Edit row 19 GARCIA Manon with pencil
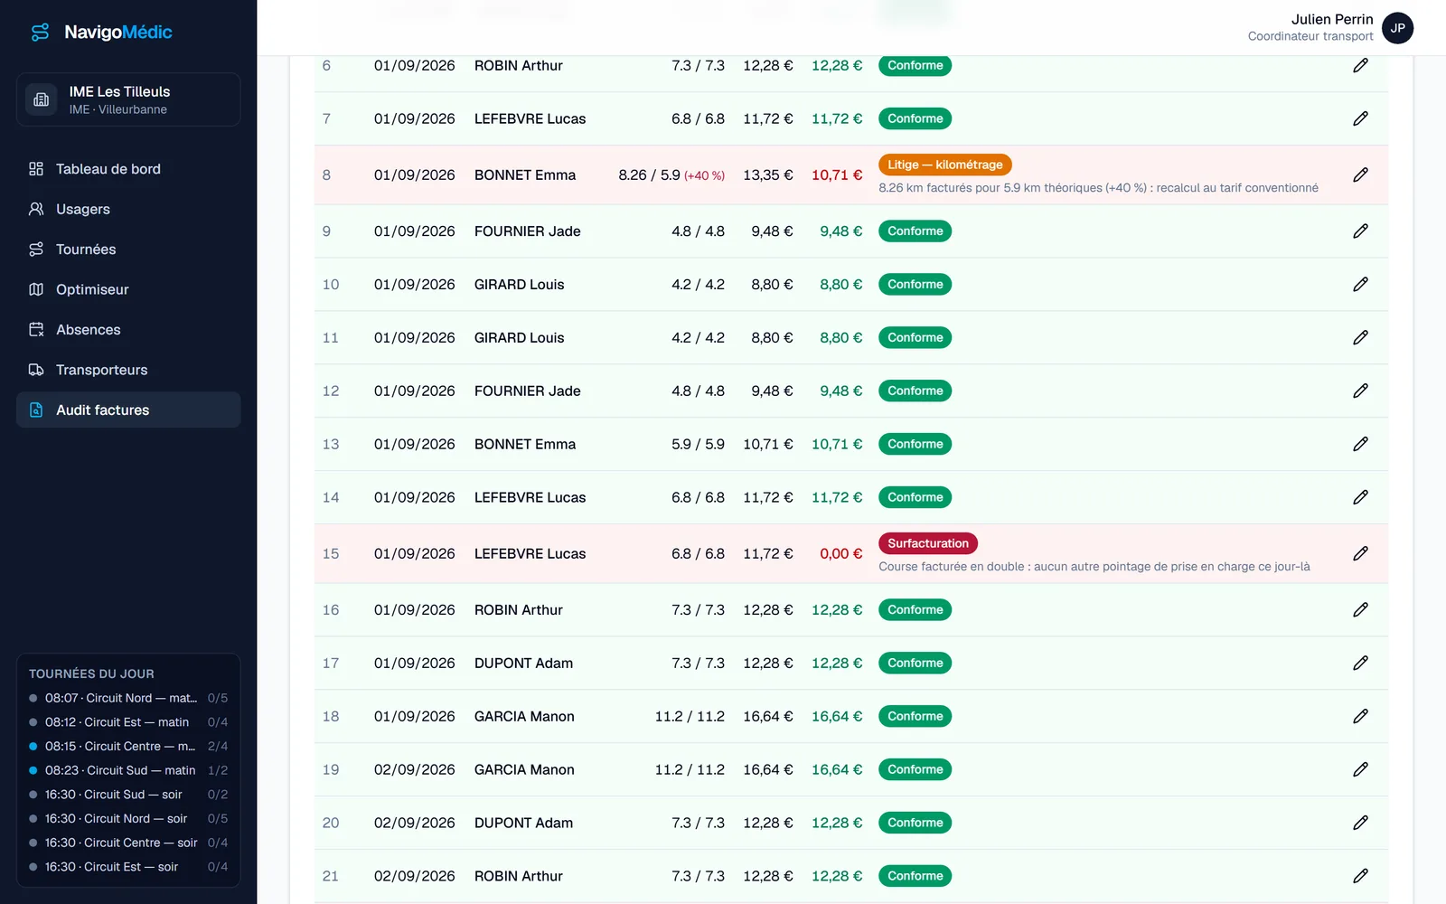 pos(1360,769)
